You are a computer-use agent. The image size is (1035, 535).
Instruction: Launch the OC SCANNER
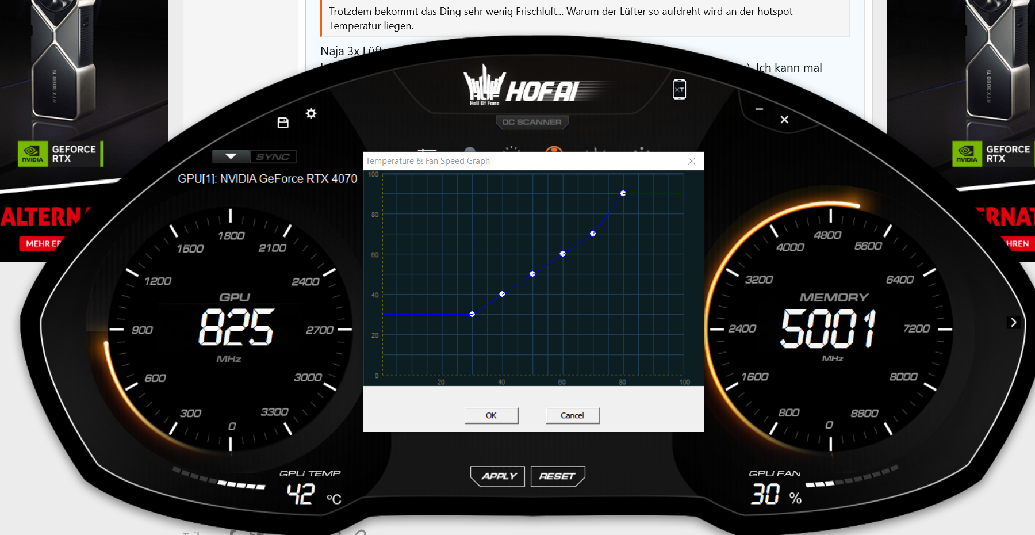(x=532, y=122)
